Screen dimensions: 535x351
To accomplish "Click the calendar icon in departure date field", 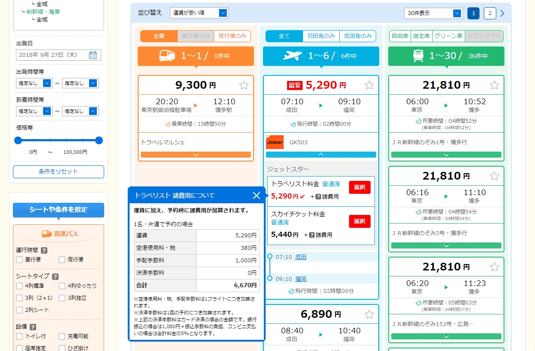I will click(x=93, y=55).
